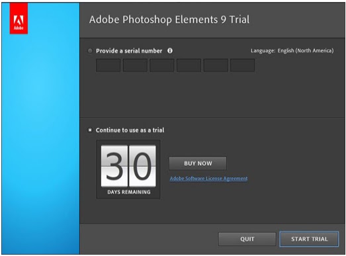Click the red Adobe logo
Image resolution: width=346 pixels, height=256 pixels.
point(19,19)
